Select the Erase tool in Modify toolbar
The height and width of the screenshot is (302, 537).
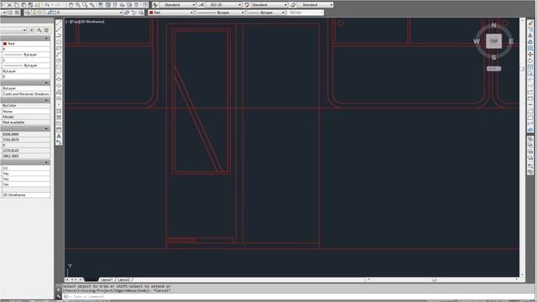[530, 23]
